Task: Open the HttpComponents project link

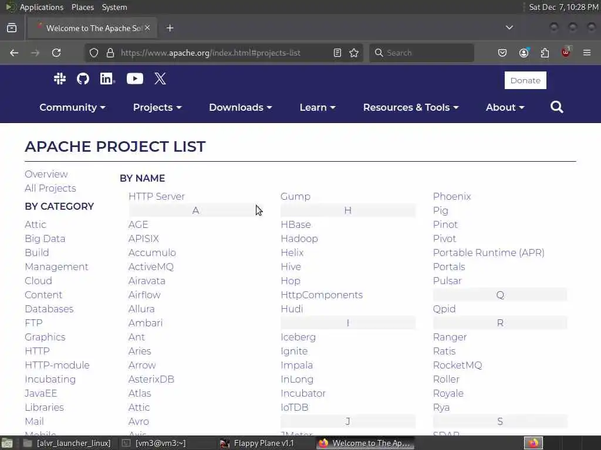Action: pos(322,295)
